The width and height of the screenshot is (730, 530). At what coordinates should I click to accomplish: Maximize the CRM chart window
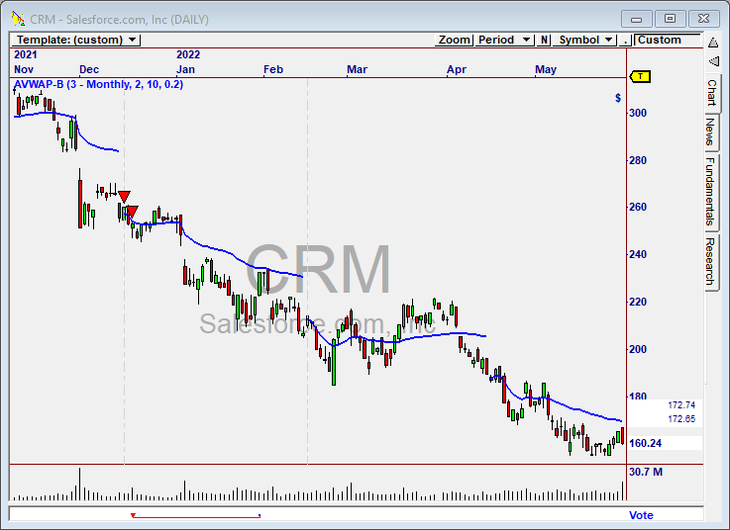pyautogui.click(x=670, y=19)
